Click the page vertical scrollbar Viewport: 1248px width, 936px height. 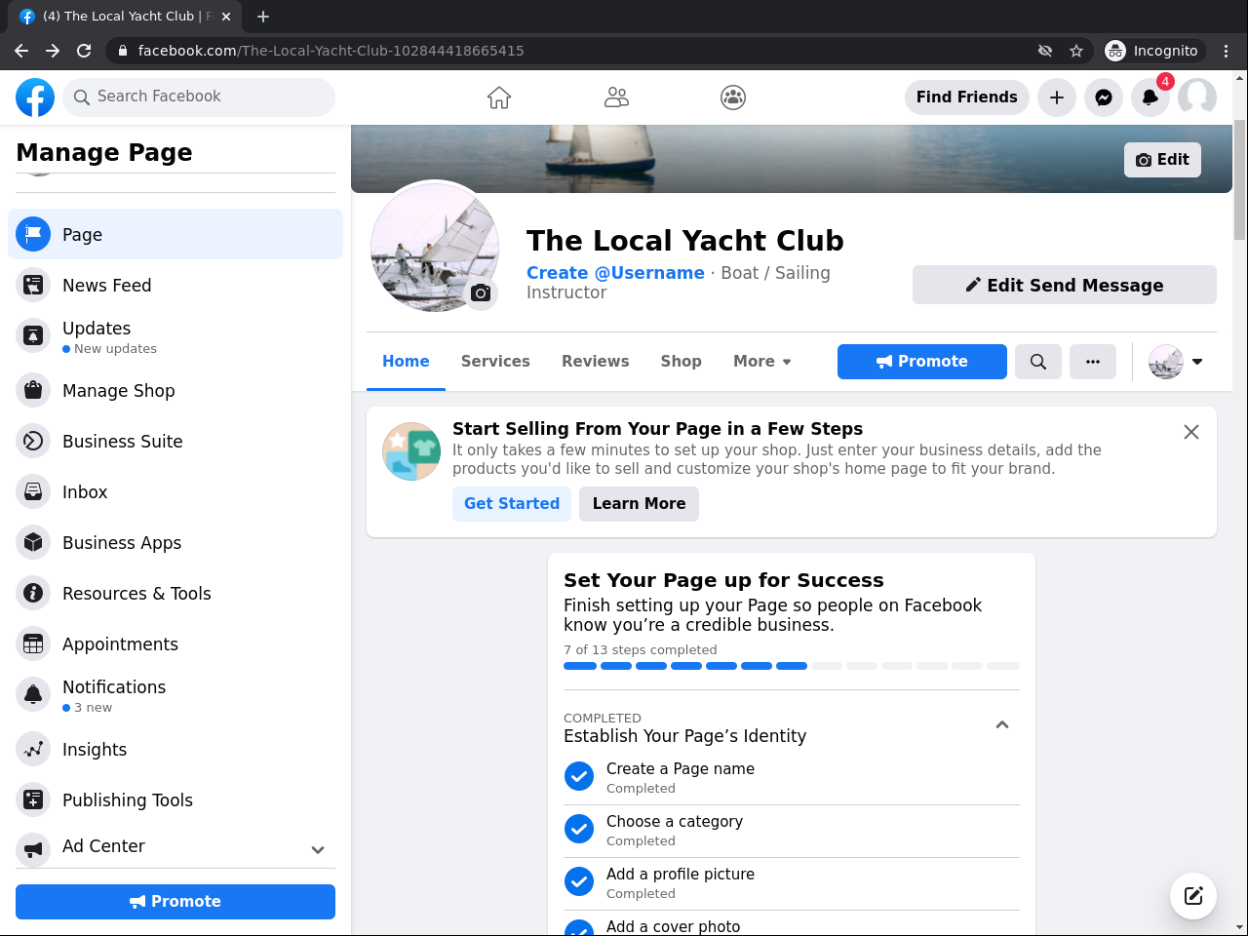tap(1239, 179)
